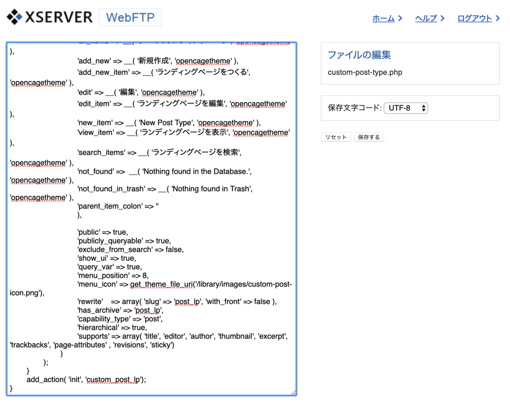Click the 'publicly_queryable' => true line
The height and width of the screenshot is (404, 510).
pos(124,241)
